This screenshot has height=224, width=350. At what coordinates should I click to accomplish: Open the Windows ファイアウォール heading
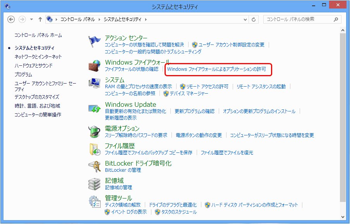138,62
